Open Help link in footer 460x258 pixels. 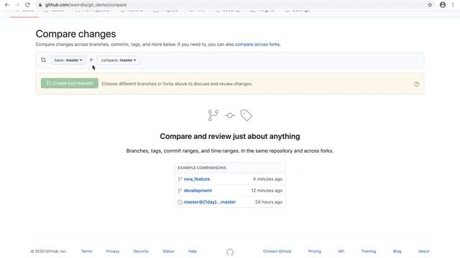click(193, 252)
